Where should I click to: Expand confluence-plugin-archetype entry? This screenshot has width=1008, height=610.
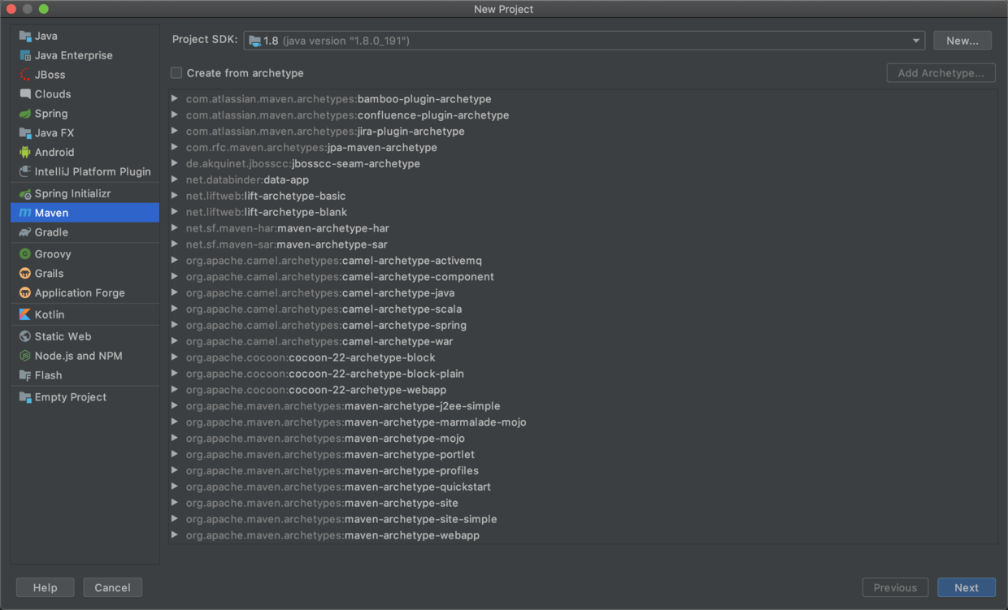click(x=175, y=115)
